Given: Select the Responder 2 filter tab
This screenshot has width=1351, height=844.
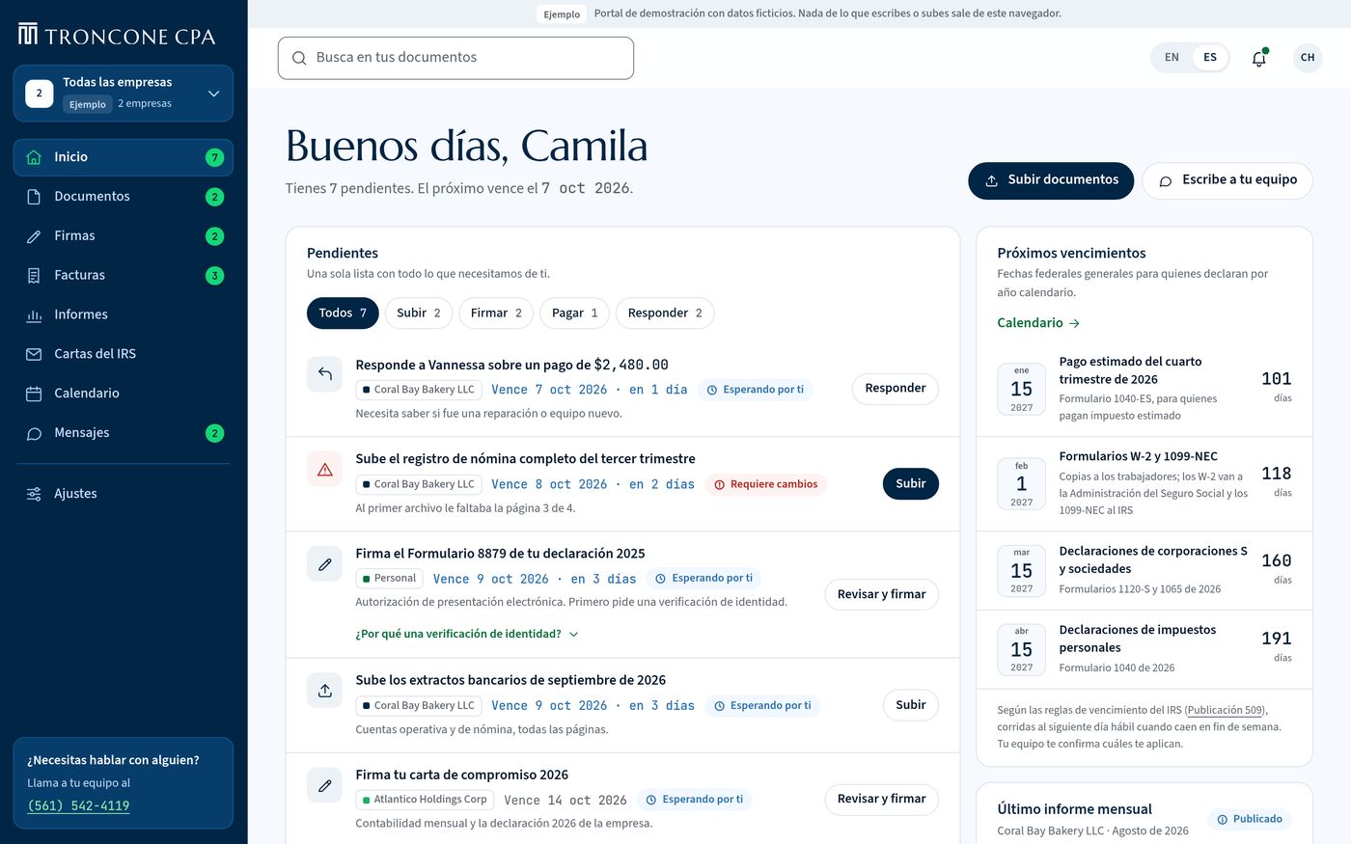Looking at the screenshot, I should click(x=665, y=313).
